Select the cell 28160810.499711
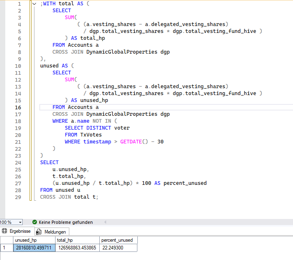The height and width of the screenshot is (260, 293). click(x=34, y=248)
